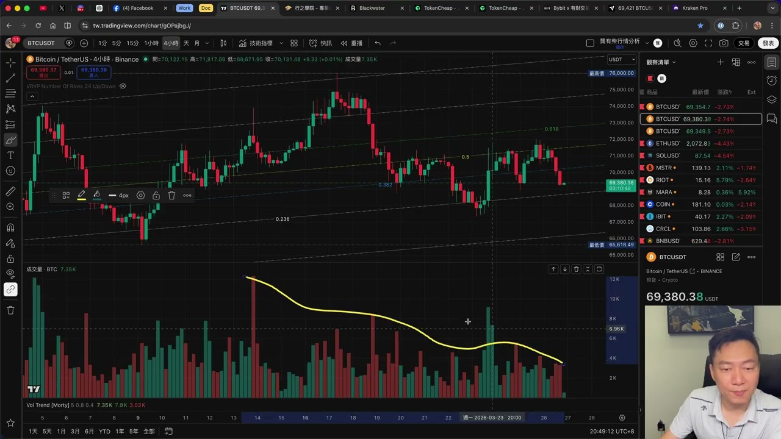Activate the zoom in tool
781x439 pixels.
click(x=10, y=207)
